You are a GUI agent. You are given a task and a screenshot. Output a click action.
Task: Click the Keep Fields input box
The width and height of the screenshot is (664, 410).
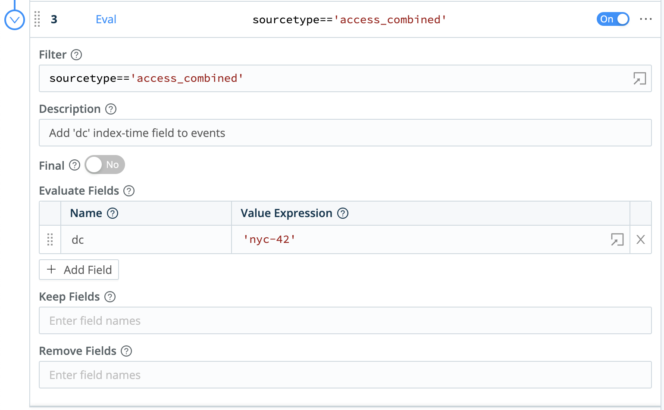(x=345, y=320)
